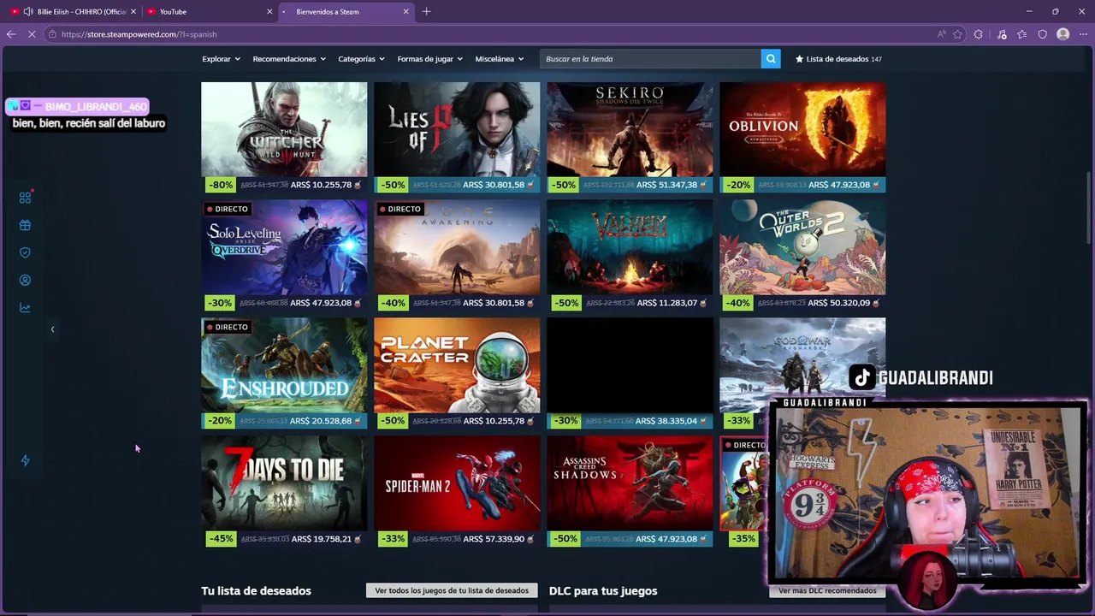Expand the Miscelánea menu
1095x616 pixels.
coord(499,59)
